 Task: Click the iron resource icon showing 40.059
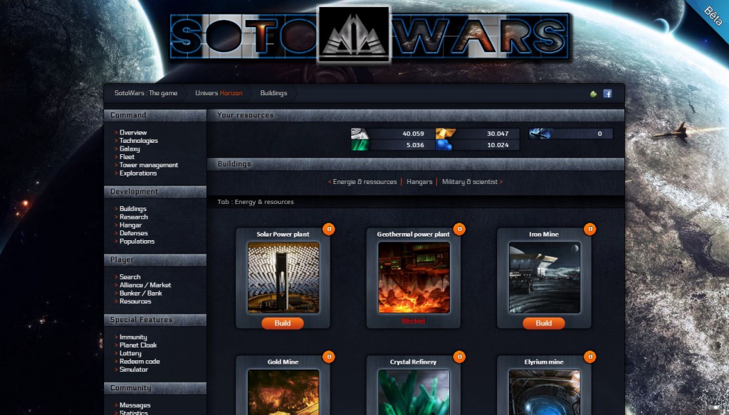360,134
